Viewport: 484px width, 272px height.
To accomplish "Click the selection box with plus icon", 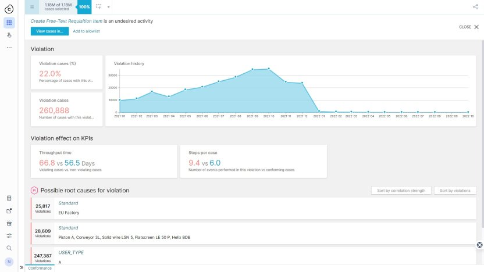I will point(98,6).
